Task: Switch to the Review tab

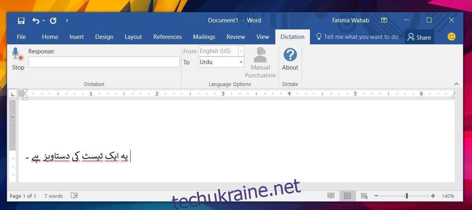Action: click(x=236, y=37)
